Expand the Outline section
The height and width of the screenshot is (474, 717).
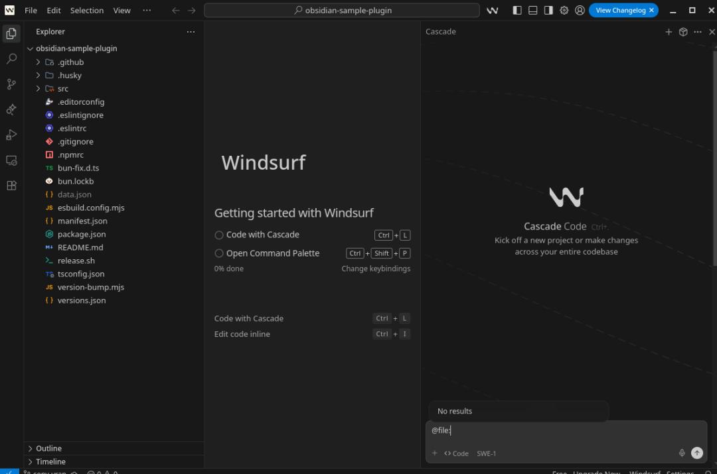(48, 448)
